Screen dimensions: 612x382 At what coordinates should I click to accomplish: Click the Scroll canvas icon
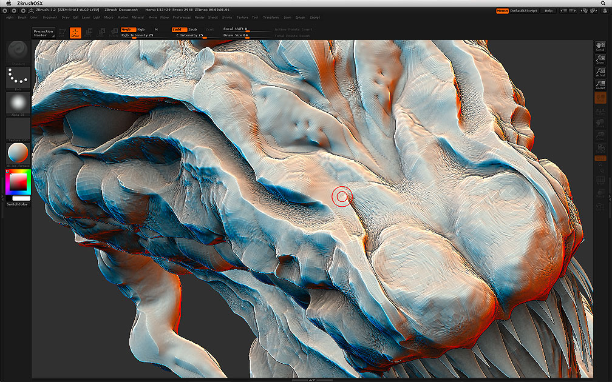(600, 47)
